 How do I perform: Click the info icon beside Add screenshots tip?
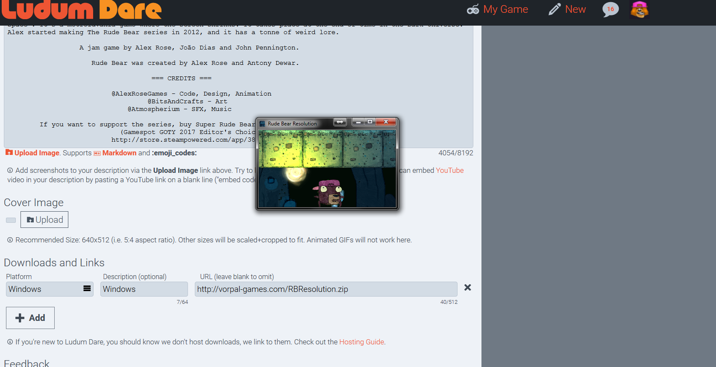coord(10,170)
